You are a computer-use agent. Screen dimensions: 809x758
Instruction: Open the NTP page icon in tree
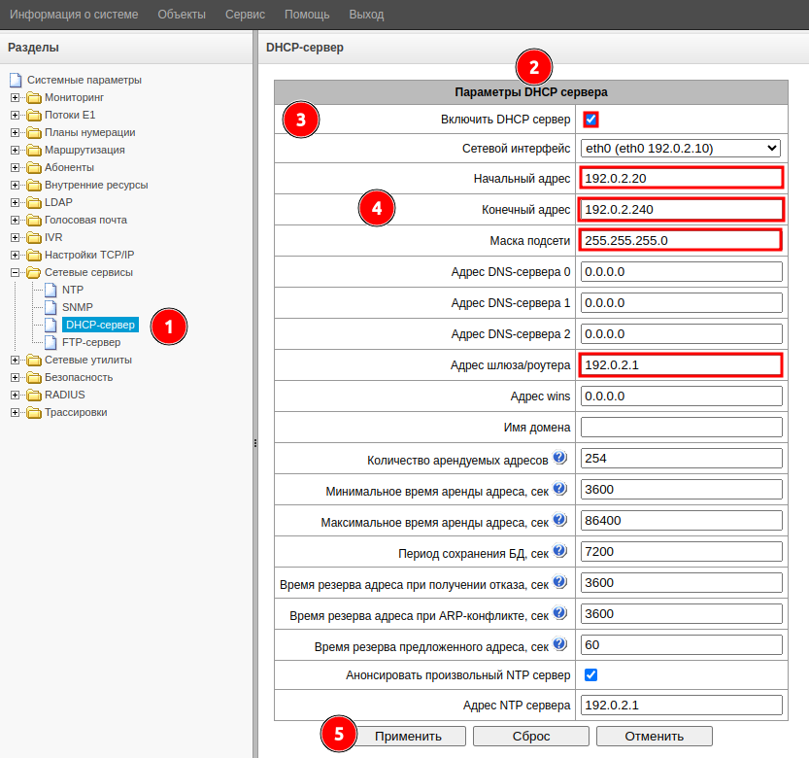[52, 290]
